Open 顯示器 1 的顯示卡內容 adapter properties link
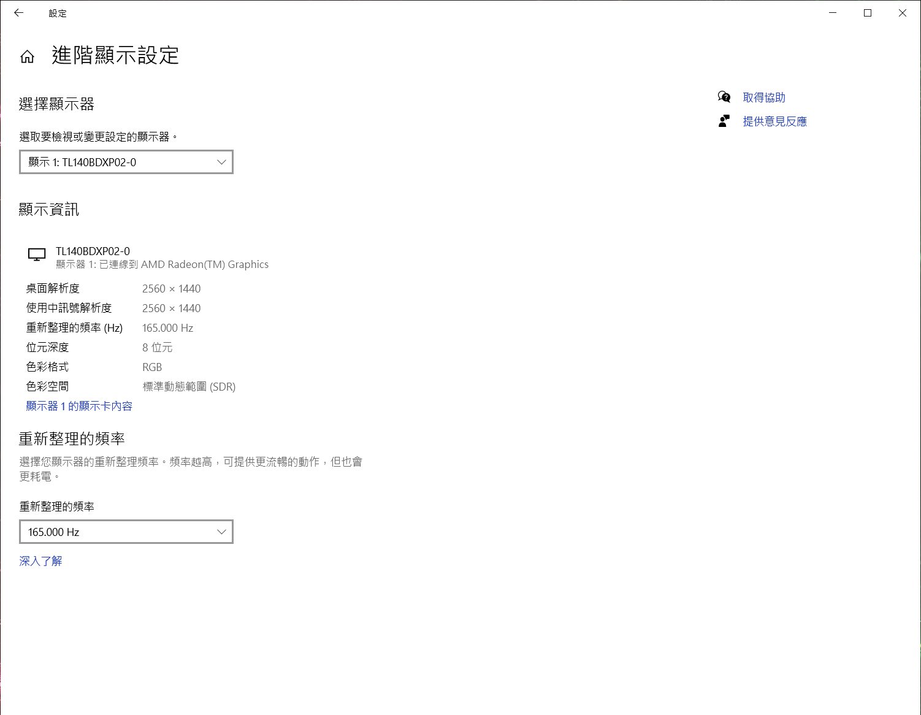 point(79,406)
